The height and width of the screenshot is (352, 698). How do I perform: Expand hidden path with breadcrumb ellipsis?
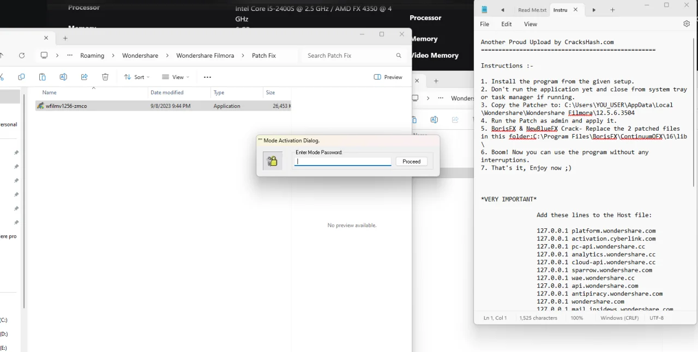70,56
